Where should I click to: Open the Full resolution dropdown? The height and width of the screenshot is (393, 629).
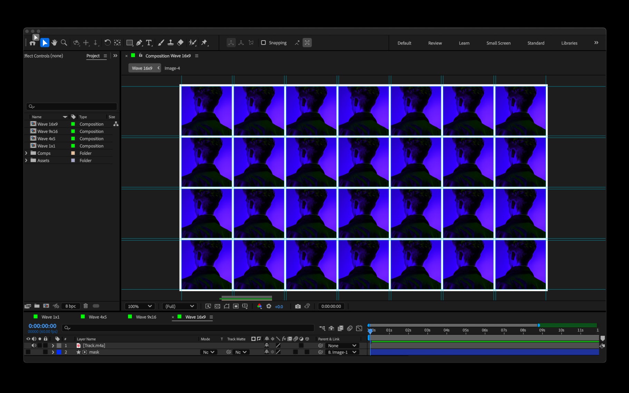pyautogui.click(x=180, y=306)
